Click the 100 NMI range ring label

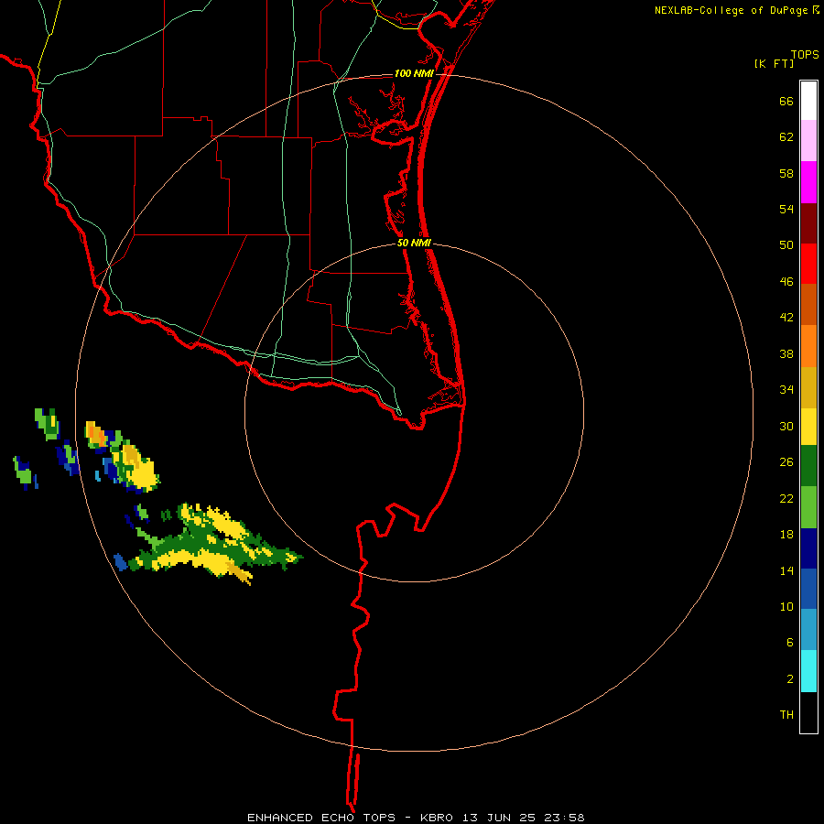(x=414, y=73)
